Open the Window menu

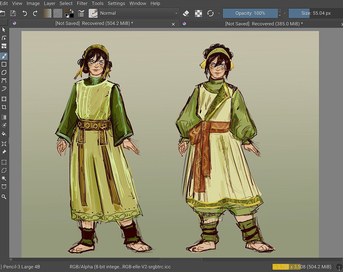click(x=138, y=3)
